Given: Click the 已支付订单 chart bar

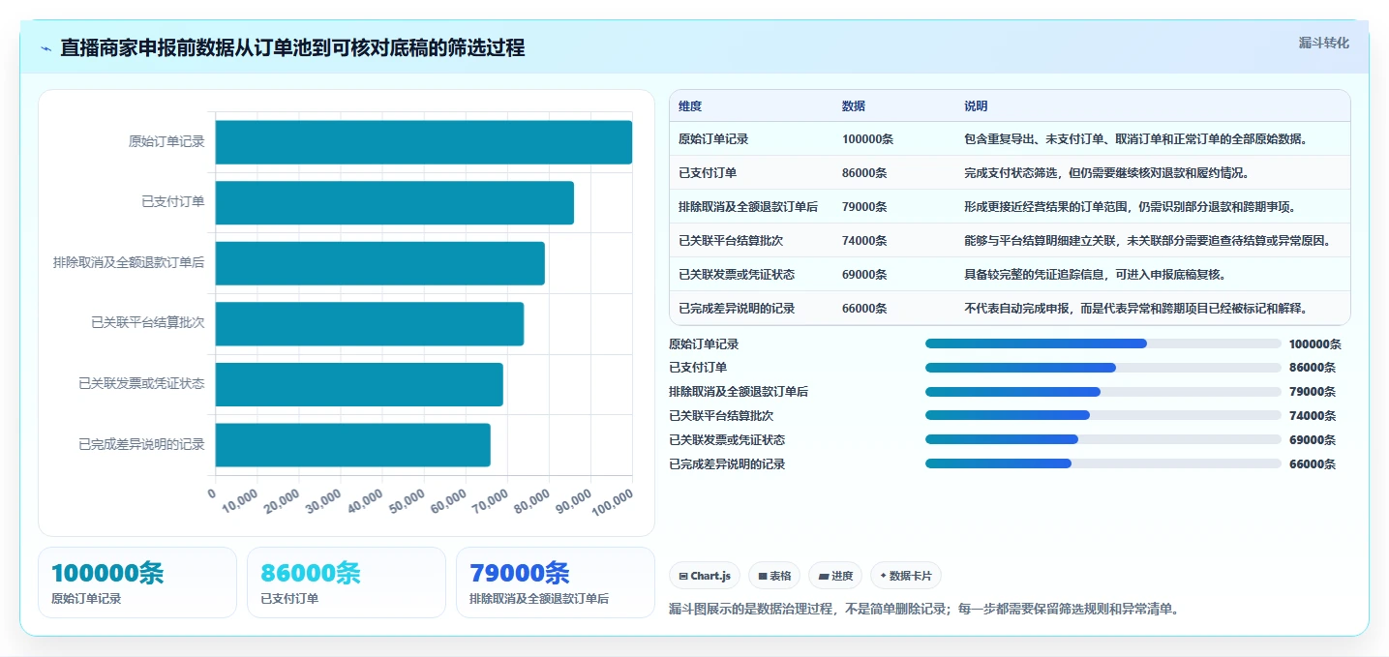Looking at the screenshot, I should pyautogui.click(x=395, y=203).
